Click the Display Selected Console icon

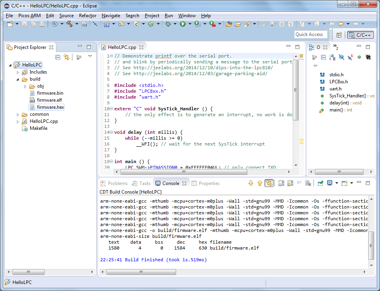click(330, 183)
